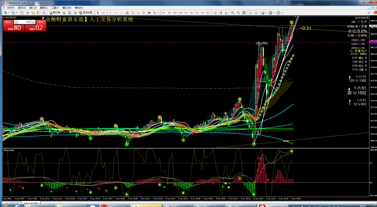Expand the indicators dropdown arrow
The image size is (377, 207).
click(266, 13)
